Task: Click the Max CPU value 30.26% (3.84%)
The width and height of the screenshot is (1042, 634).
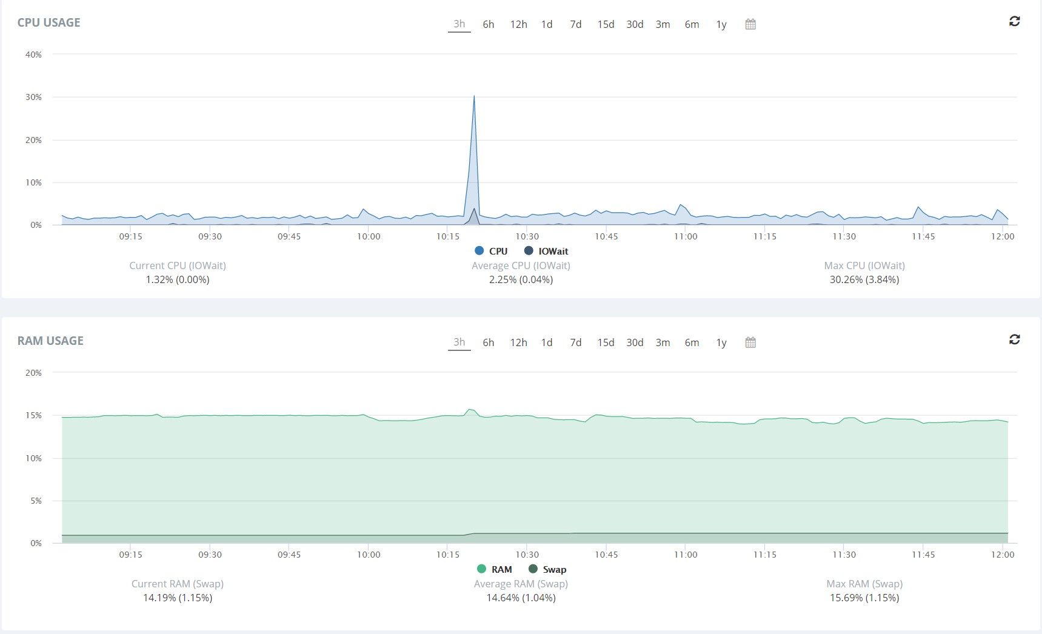Action: pyautogui.click(x=864, y=279)
